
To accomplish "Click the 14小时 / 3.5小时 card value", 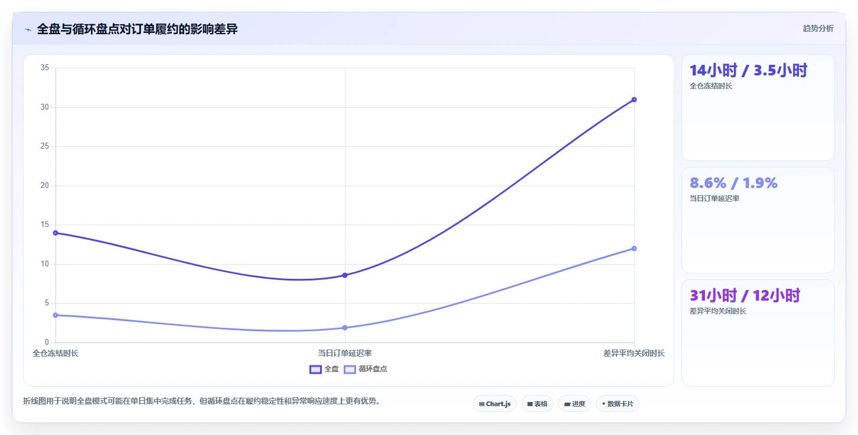I will coord(748,70).
